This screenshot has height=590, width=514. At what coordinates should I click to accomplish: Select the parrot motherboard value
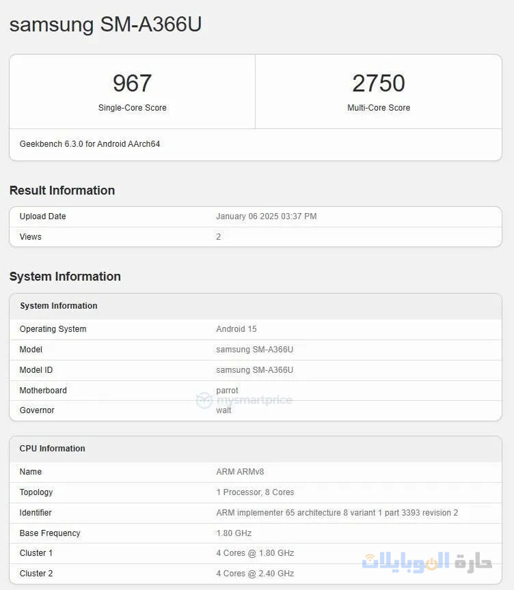[227, 391]
